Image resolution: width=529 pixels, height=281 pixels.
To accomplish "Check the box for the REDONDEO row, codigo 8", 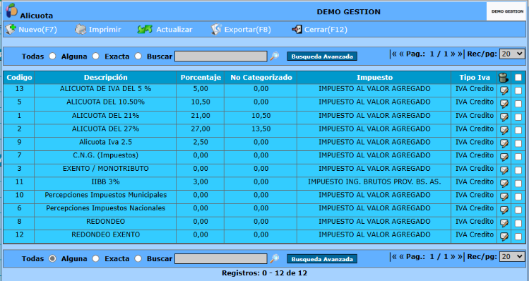I will coord(518,223).
